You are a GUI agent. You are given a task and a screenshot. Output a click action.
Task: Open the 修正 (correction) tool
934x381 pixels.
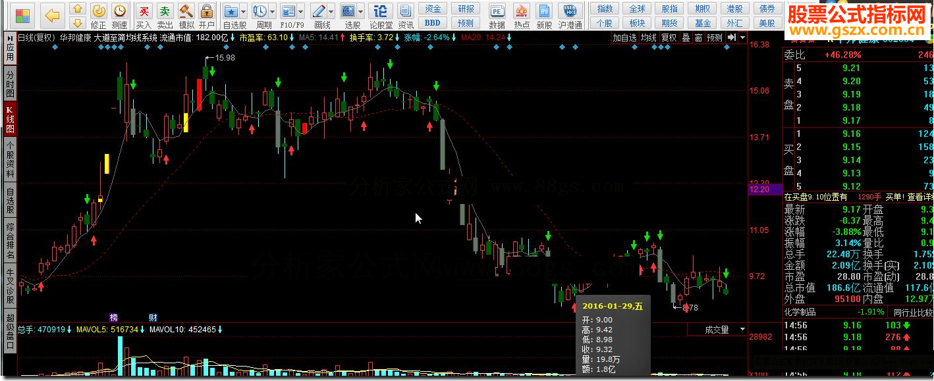pyautogui.click(x=98, y=15)
